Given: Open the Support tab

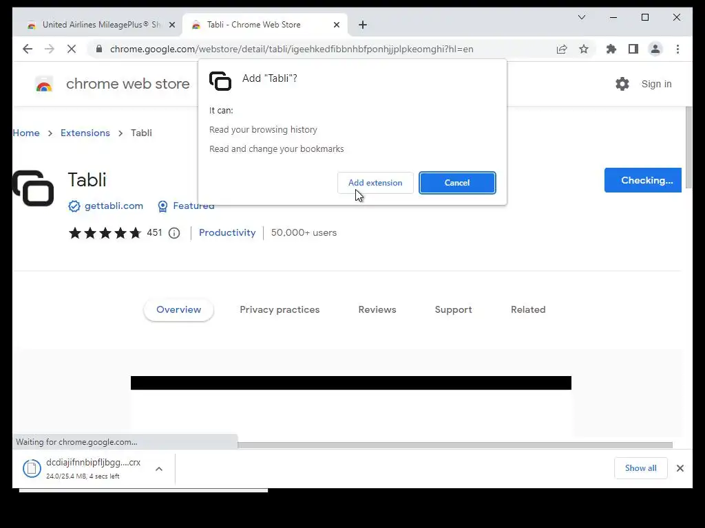Looking at the screenshot, I should (453, 310).
